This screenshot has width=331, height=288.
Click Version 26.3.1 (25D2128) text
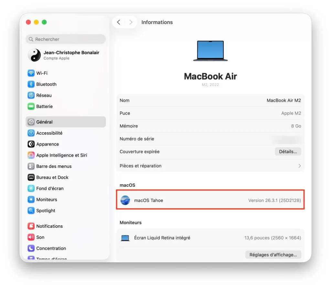274,200
